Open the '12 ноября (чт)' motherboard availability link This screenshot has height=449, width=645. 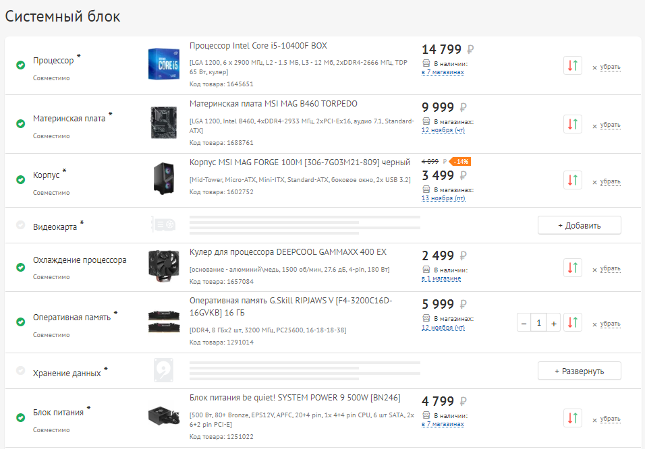click(x=443, y=130)
